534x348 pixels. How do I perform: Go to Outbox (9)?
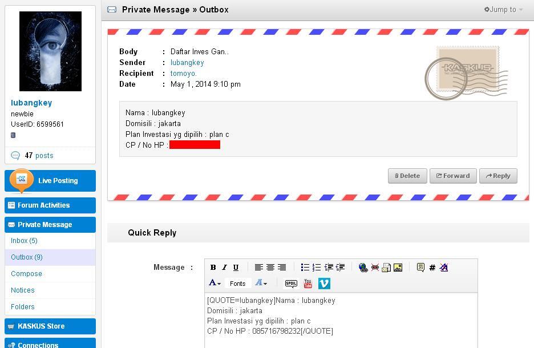[27, 257]
